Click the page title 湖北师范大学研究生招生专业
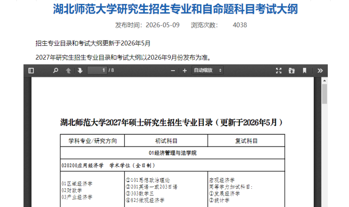 (x=175, y=9)
